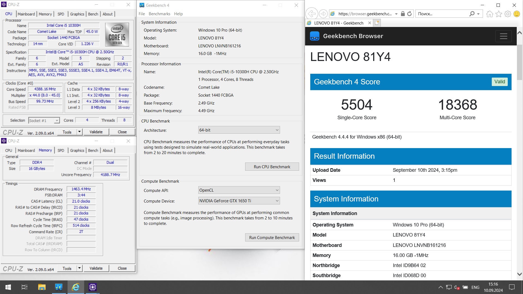Click single-core score 5504
The image size is (523, 294).
pyautogui.click(x=357, y=105)
